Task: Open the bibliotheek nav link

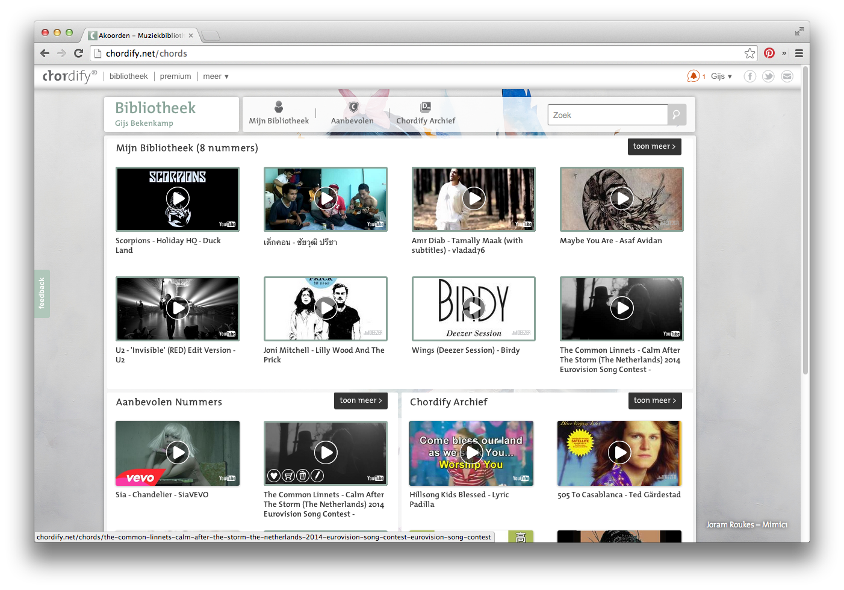Action: (128, 76)
